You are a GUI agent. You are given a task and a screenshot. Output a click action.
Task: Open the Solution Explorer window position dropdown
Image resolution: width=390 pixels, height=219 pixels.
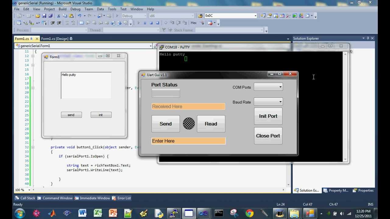coord(363,38)
